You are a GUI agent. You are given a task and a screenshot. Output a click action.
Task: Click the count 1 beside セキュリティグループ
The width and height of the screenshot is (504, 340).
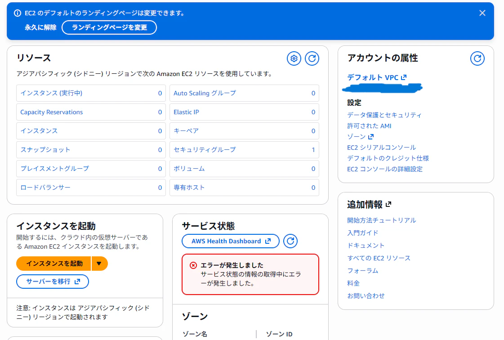[x=313, y=150]
